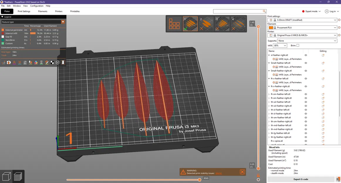Select bed 4 thumbnail

click(x=238, y=24)
